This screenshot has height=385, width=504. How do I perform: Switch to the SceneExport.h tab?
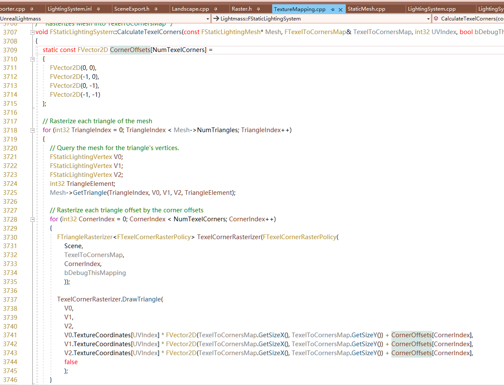pyautogui.click(x=132, y=9)
